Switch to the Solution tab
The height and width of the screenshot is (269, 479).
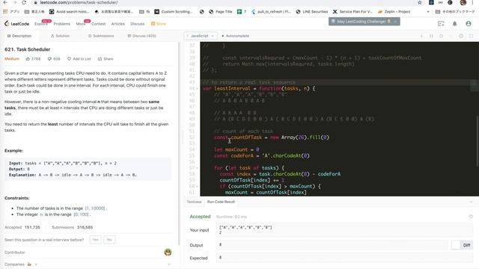(60, 36)
